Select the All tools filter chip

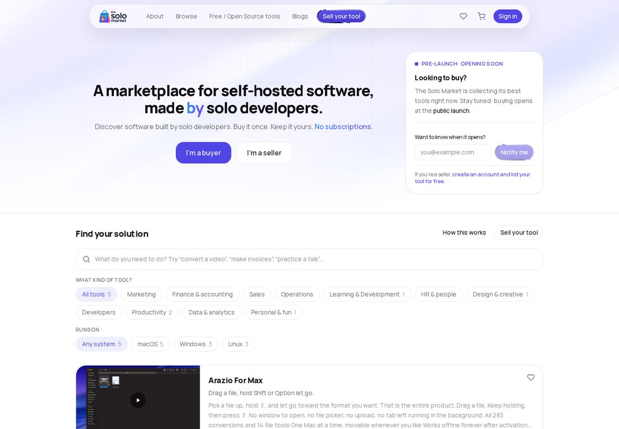(96, 294)
